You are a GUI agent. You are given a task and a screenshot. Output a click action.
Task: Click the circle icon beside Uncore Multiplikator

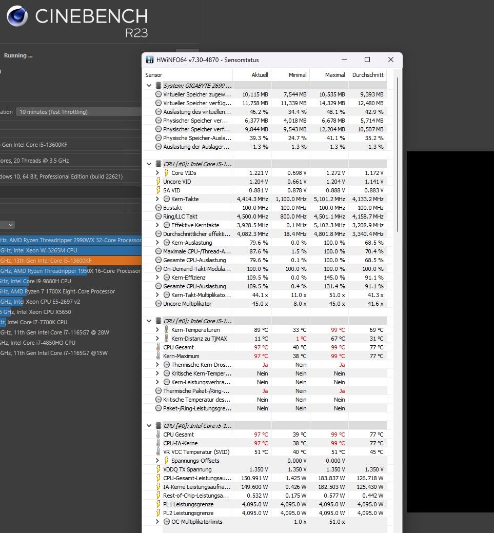coord(159,304)
